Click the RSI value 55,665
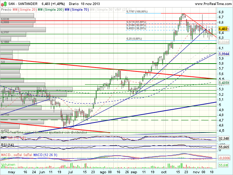 [x=224, y=147]
